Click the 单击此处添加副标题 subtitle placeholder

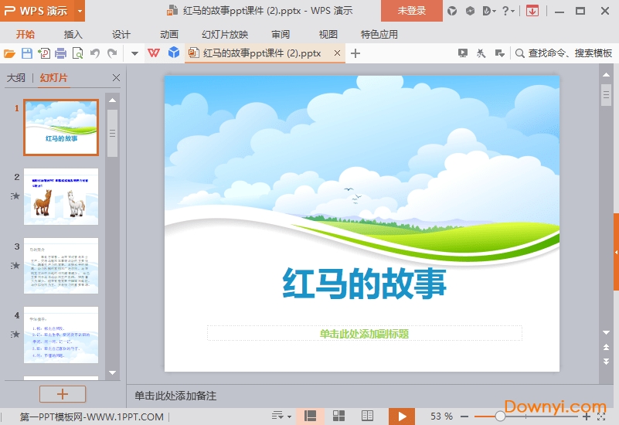pyautogui.click(x=365, y=334)
